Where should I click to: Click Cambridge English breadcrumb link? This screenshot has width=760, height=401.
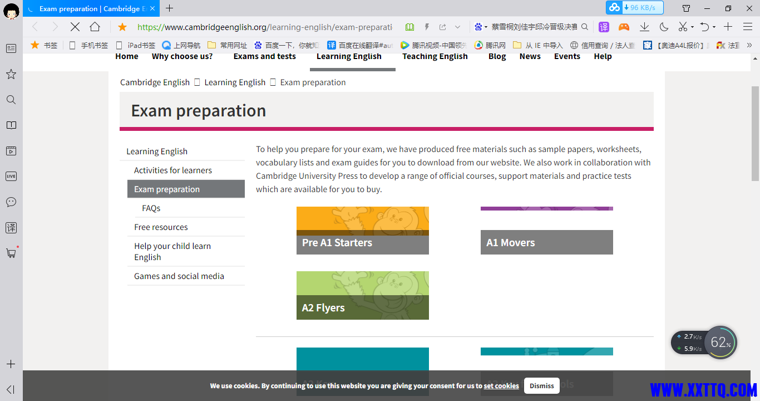[155, 82]
